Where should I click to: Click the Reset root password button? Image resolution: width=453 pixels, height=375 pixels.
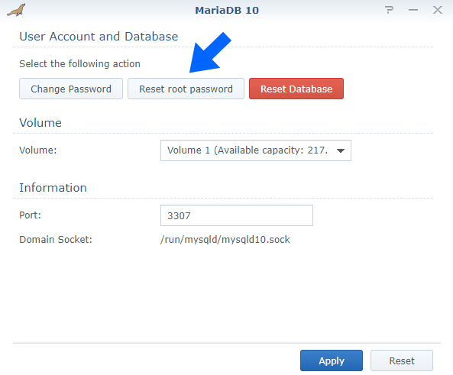click(186, 89)
